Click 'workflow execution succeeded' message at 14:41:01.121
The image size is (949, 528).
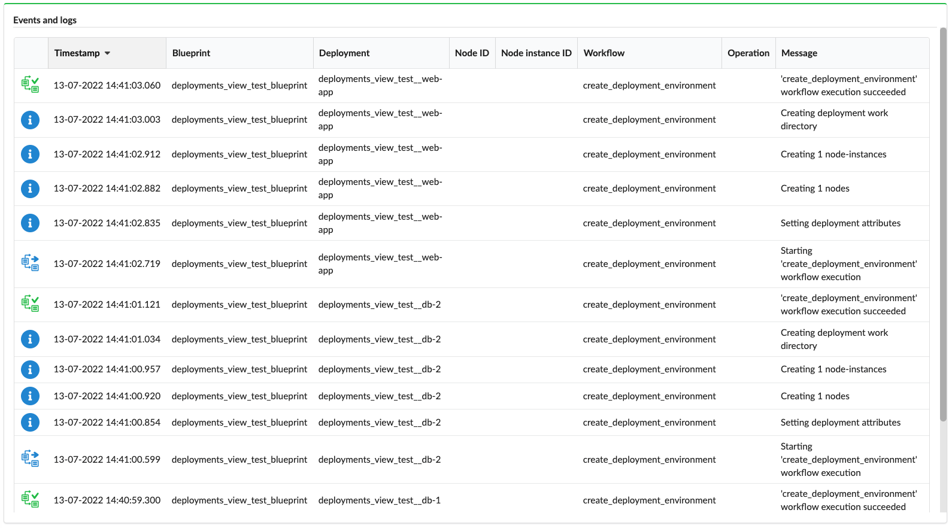pos(848,304)
